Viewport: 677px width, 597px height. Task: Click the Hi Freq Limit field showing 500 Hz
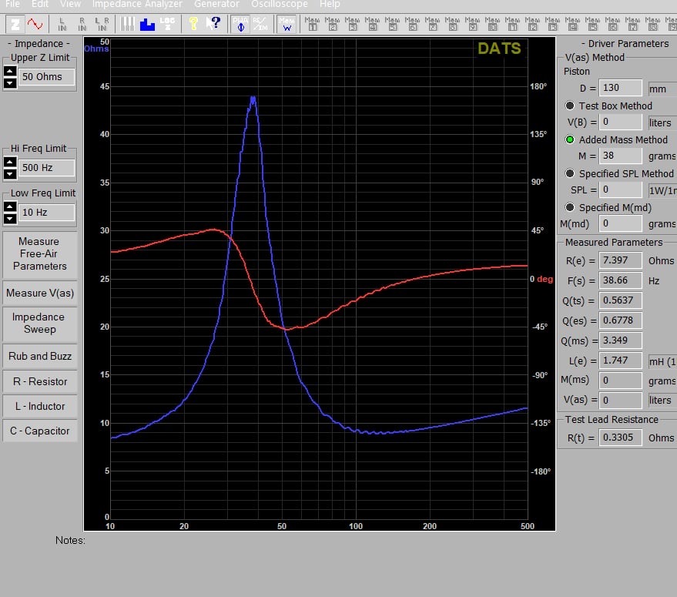pos(46,168)
